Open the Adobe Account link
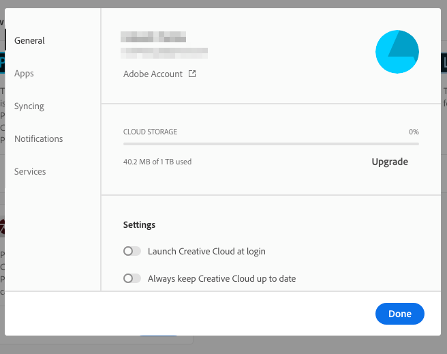Screen dimensions: 447x354 [x=153, y=74]
